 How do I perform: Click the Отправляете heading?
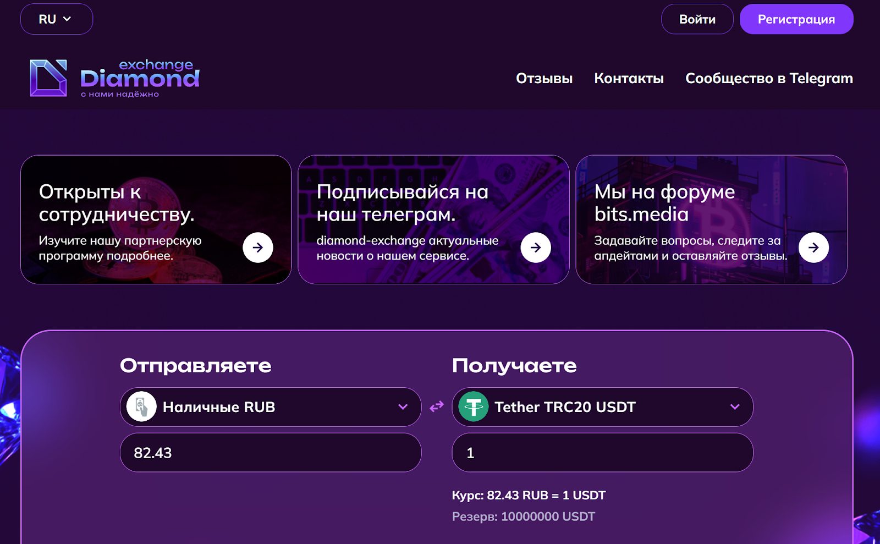[x=195, y=366]
